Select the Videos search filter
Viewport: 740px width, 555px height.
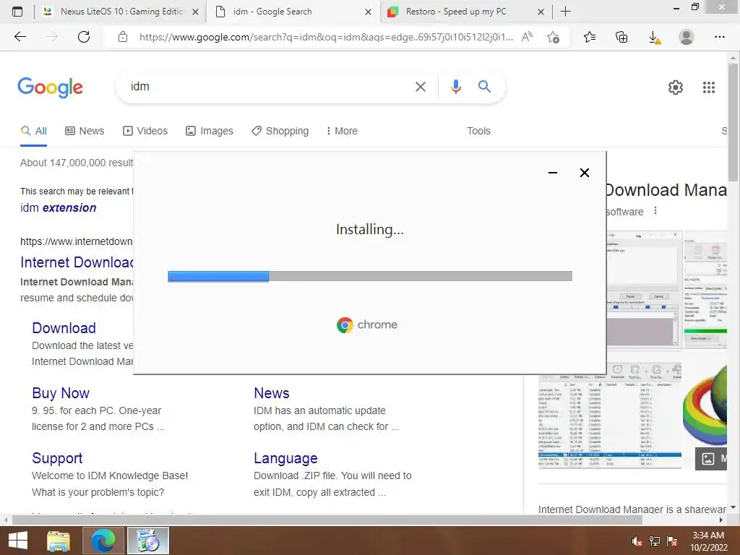click(x=145, y=131)
